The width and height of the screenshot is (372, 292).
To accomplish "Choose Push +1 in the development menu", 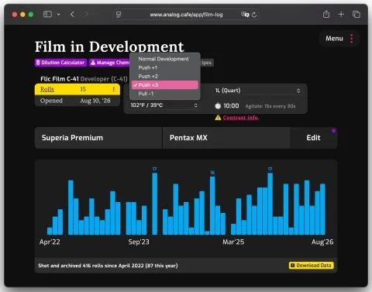I will (x=164, y=67).
